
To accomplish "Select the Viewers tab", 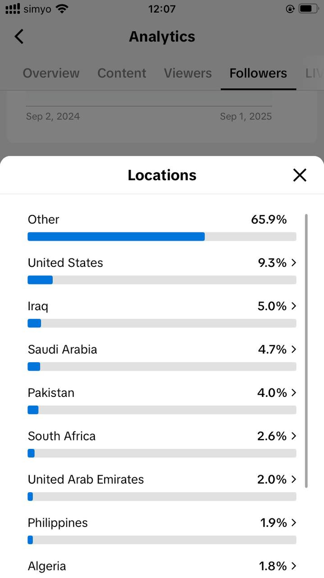I will (187, 73).
